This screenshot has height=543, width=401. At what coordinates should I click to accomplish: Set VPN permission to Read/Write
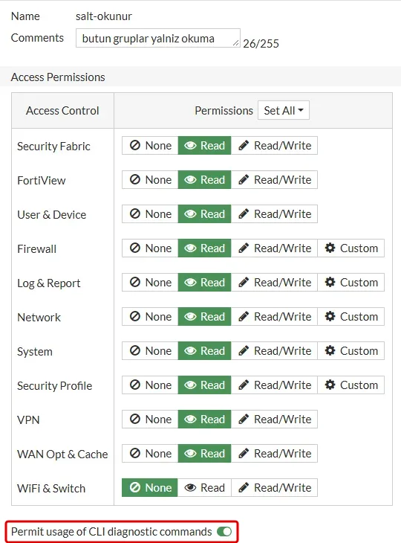[x=275, y=420]
